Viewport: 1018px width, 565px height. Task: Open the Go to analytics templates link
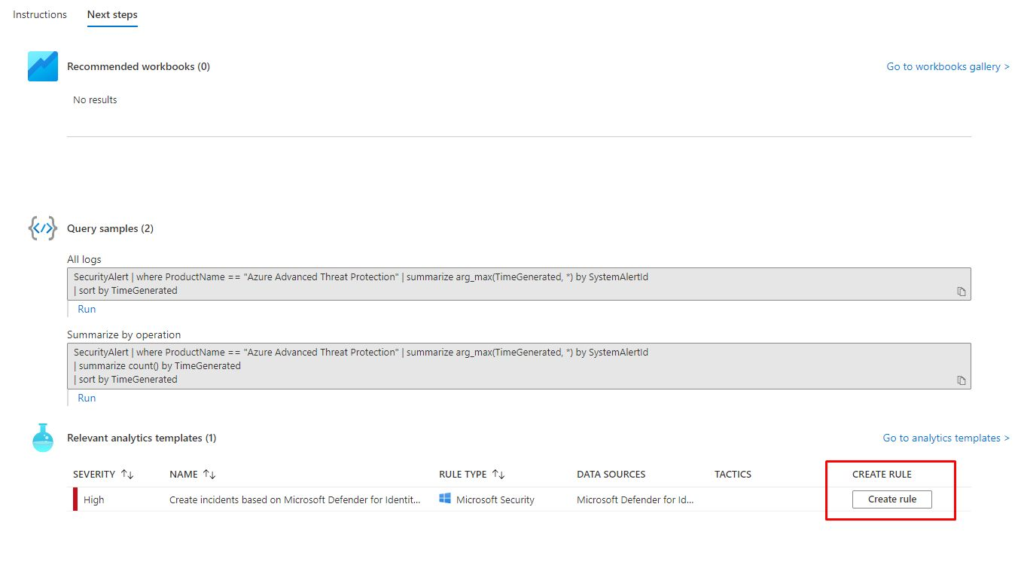pos(946,438)
